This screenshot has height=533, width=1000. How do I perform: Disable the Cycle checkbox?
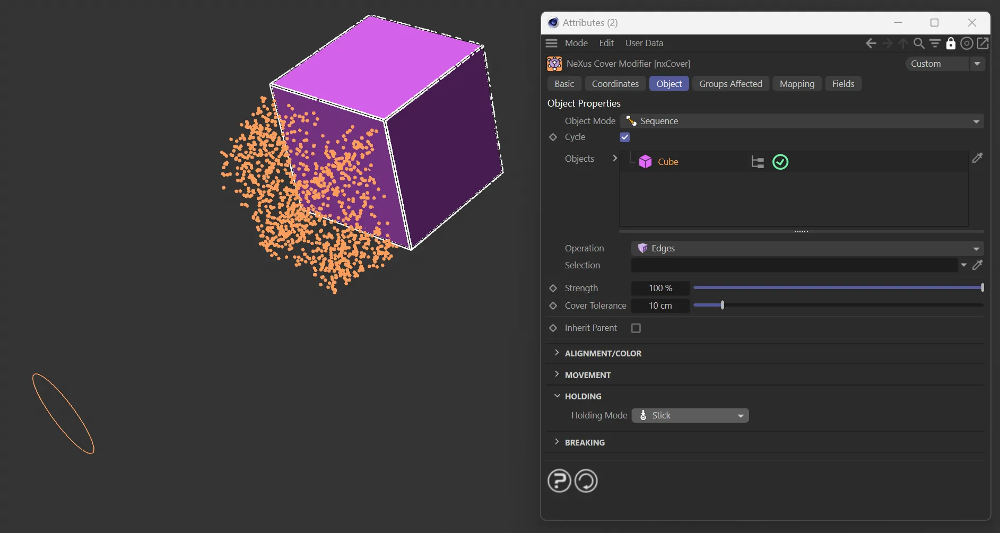pyautogui.click(x=625, y=137)
